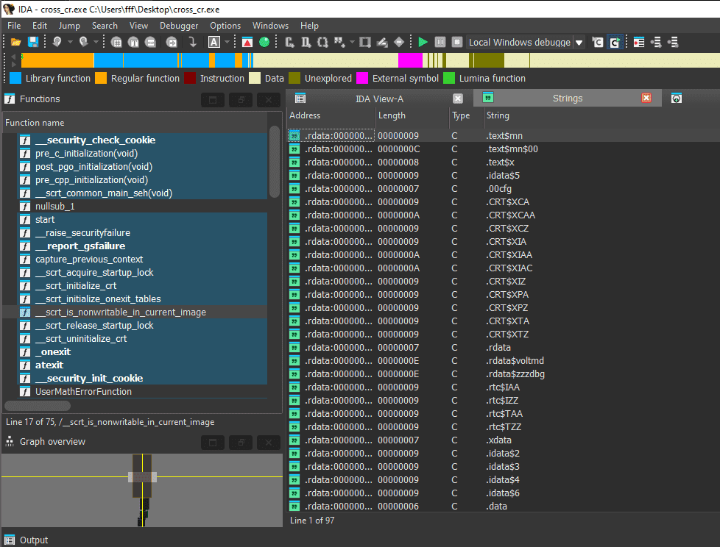
Task: Open the Debugger menu
Action: coord(179,25)
